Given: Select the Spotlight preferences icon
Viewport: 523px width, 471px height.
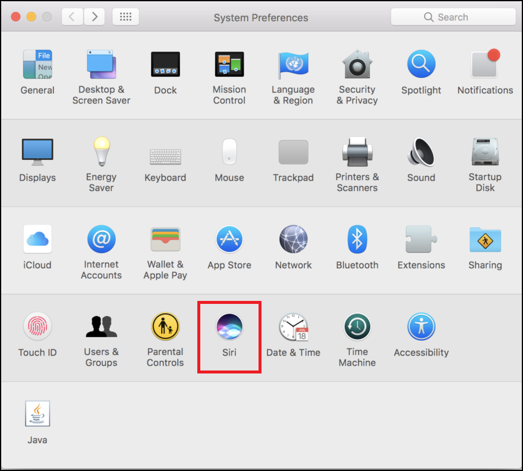Looking at the screenshot, I should click(x=421, y=64).
